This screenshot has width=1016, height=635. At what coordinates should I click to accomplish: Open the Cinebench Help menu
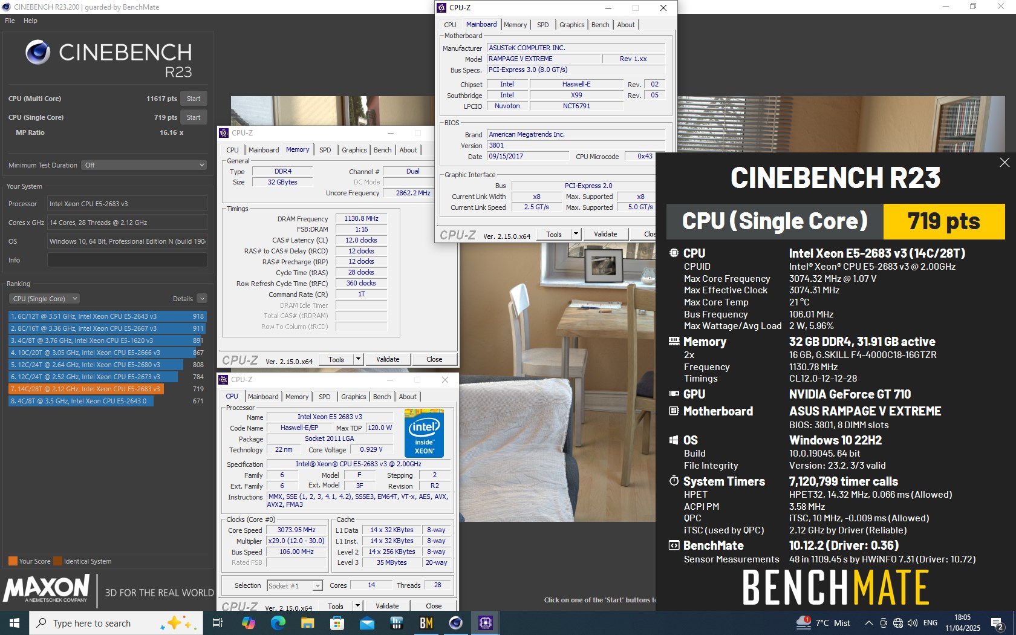(x=30, y=21)
